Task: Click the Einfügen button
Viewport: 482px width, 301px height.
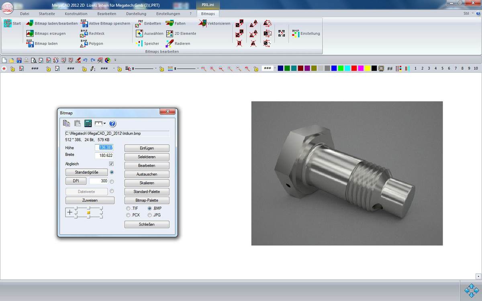Action: pos(147,148)
